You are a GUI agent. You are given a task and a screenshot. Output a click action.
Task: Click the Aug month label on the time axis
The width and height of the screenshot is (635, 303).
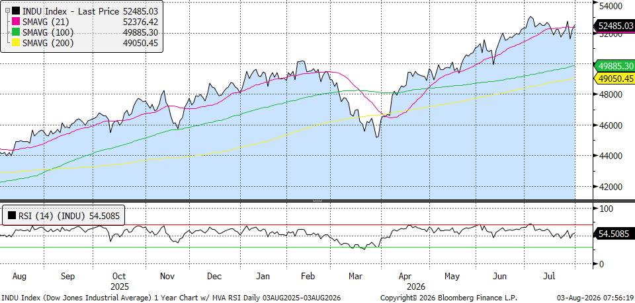tap(19, 277)
